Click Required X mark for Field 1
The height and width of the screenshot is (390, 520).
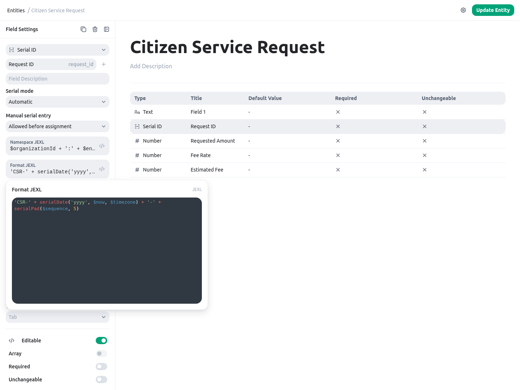tap(338, 112)
